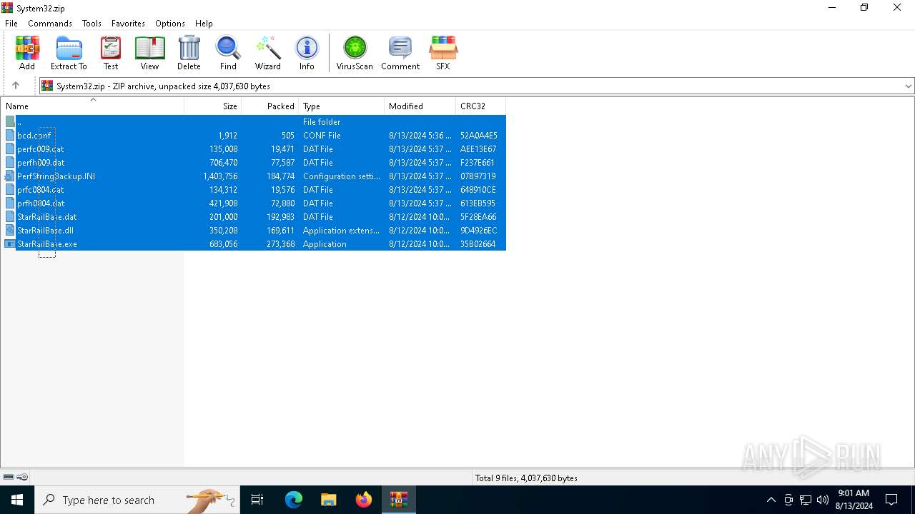This screenshot has height=514, width=915.
Task: Click size value 1,403,756
Action: point(220,176)
